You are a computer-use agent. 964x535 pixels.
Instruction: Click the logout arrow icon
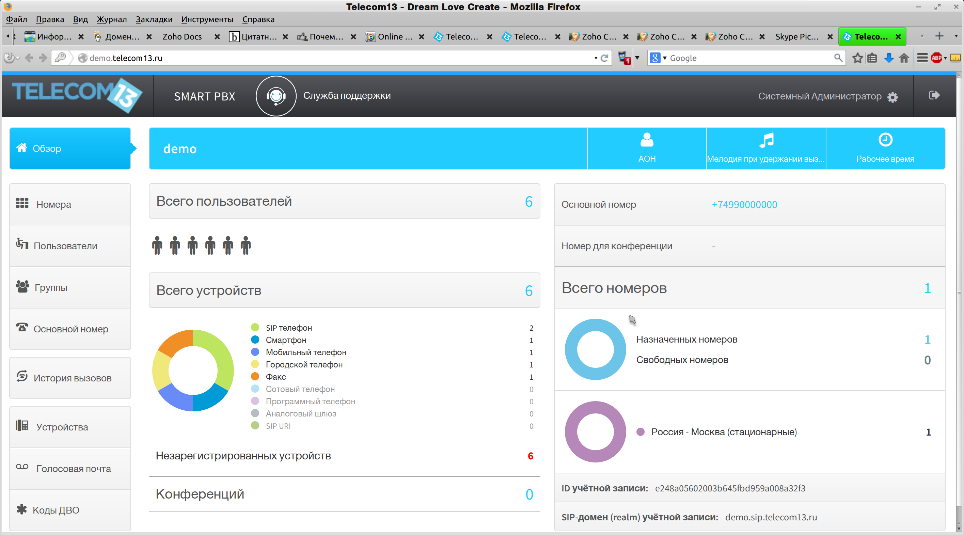(x=934, y=95)
